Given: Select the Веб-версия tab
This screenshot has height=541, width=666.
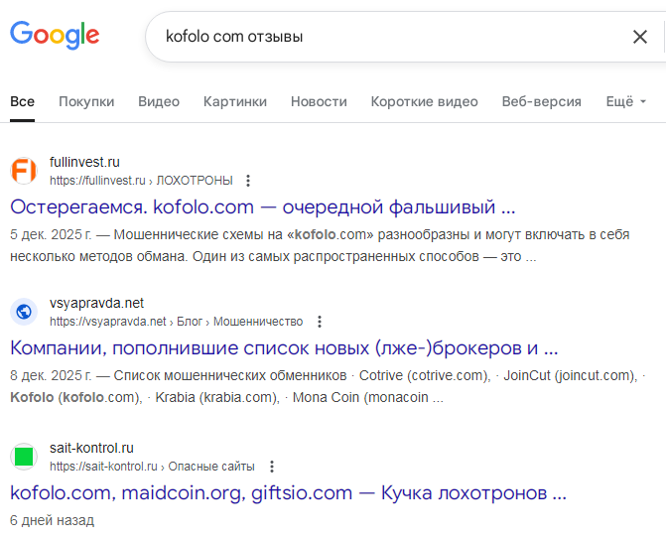Looking at the screenshot, I should click(x=541, y=101).
